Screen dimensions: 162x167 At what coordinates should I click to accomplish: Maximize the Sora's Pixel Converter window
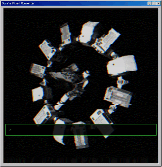point(154,3)
